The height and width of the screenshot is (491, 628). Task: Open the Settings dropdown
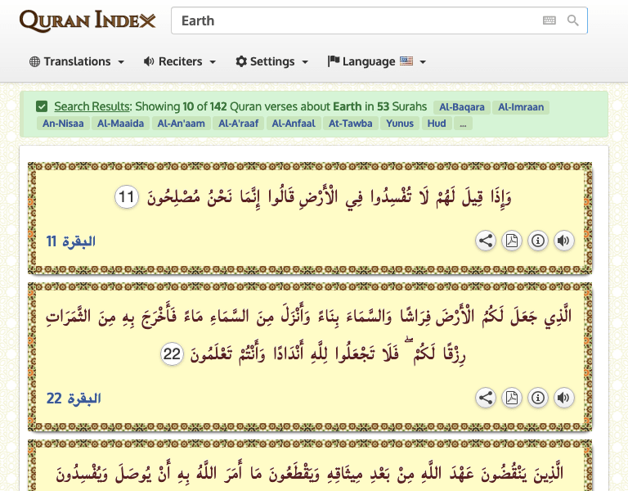click(x=272, y=61)
